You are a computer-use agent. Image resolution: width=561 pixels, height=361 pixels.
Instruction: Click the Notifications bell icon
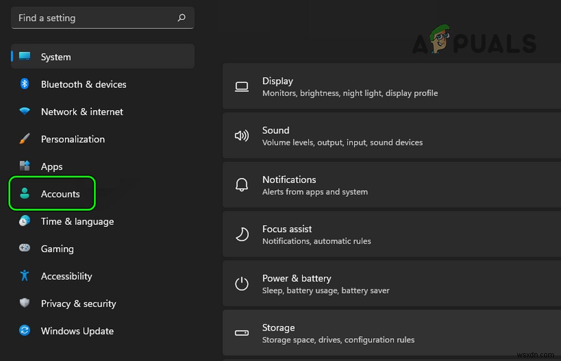pyautogui.click(x=241, y=185)
